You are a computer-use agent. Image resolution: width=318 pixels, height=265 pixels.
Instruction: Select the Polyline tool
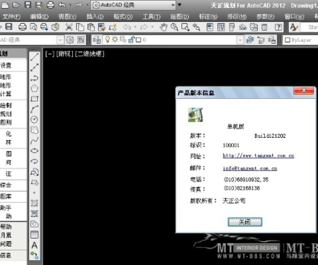[x=34, y=78]
